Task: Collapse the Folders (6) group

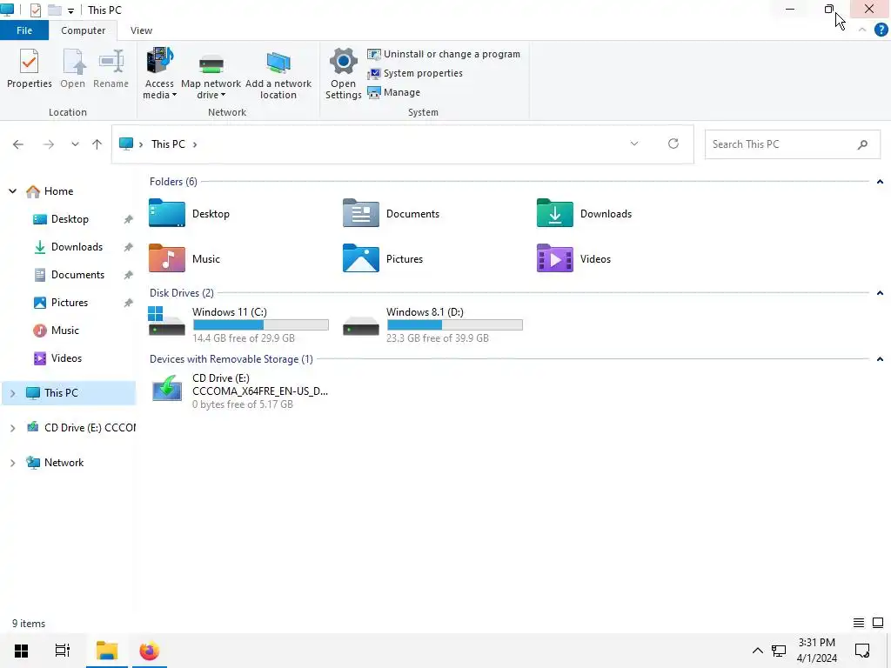Action: [880, 182]
